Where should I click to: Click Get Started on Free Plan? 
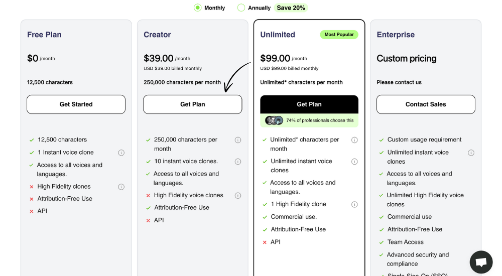point(76,104)
